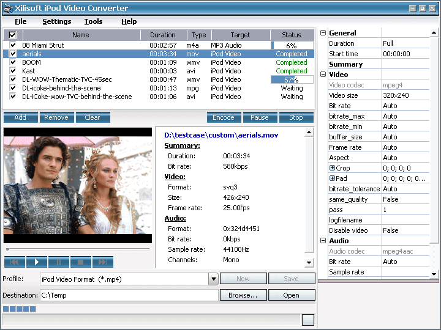Open the File menu
The width and height of the screenshot is (441, 330).
click(x=21, y=21)
